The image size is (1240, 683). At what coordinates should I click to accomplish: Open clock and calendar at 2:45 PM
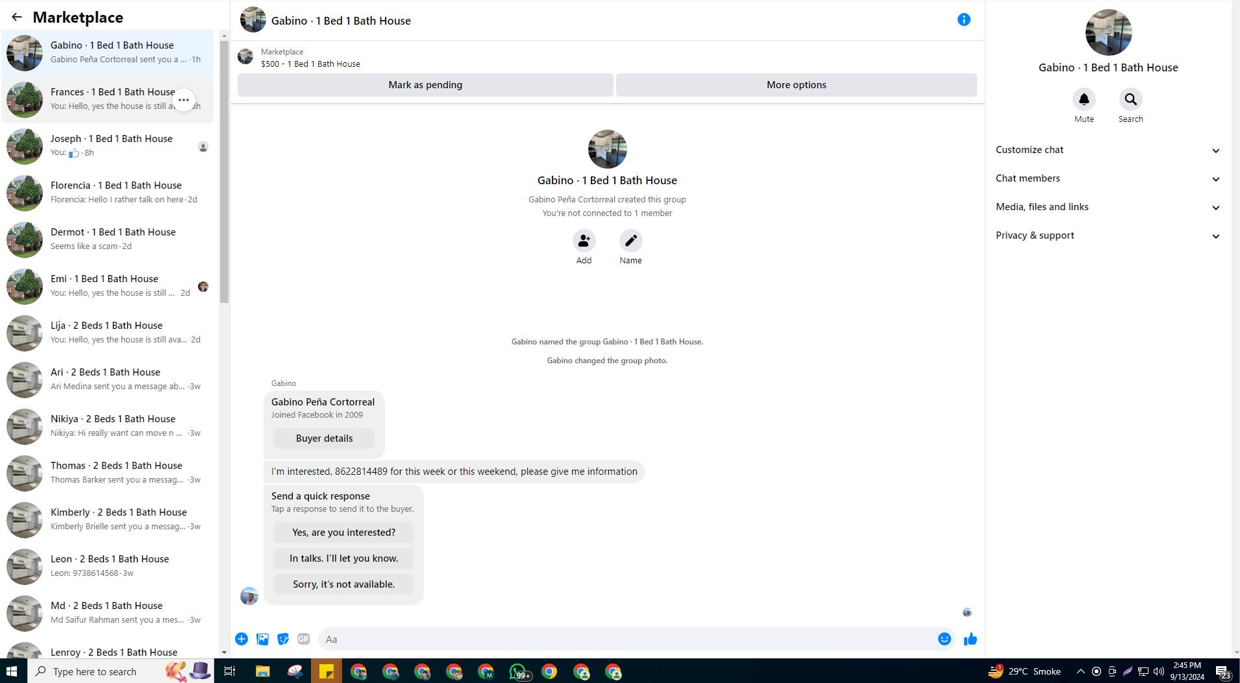coord(1187,671)
